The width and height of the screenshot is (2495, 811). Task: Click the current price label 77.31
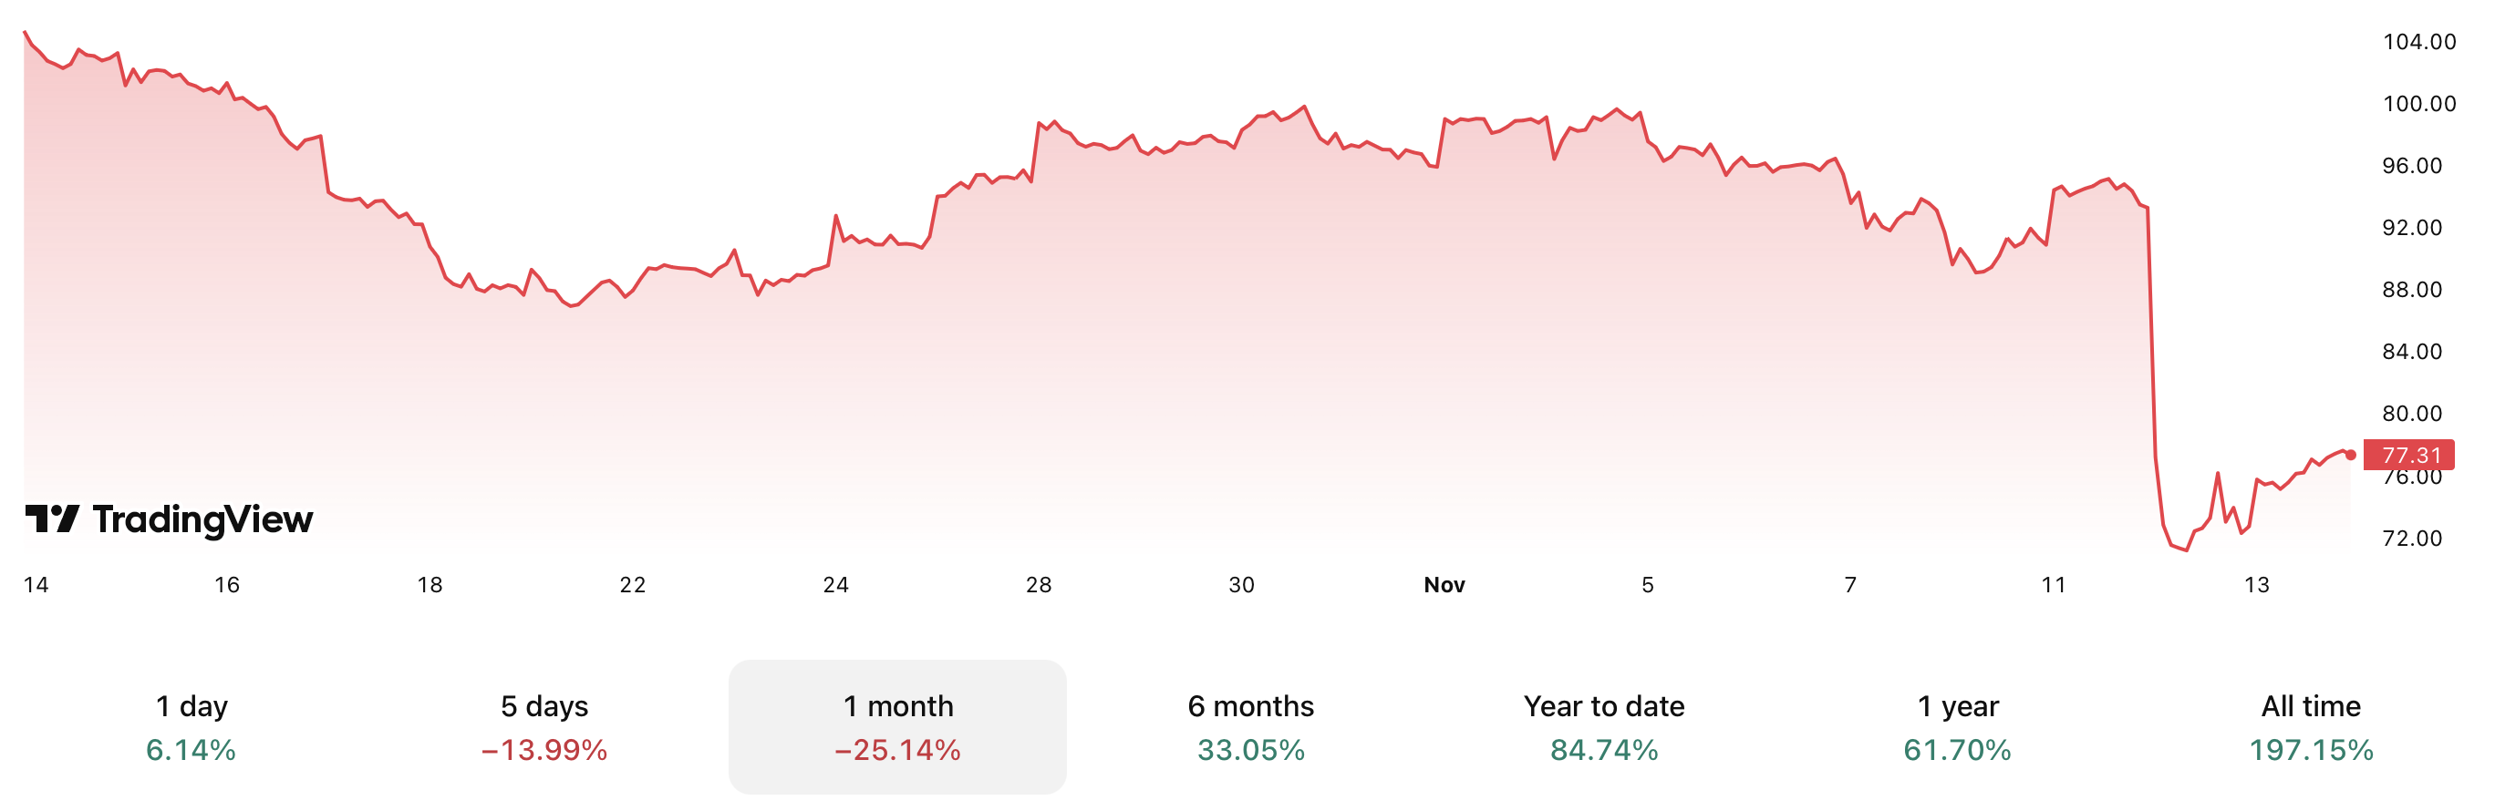click(x=2411, y=455)
